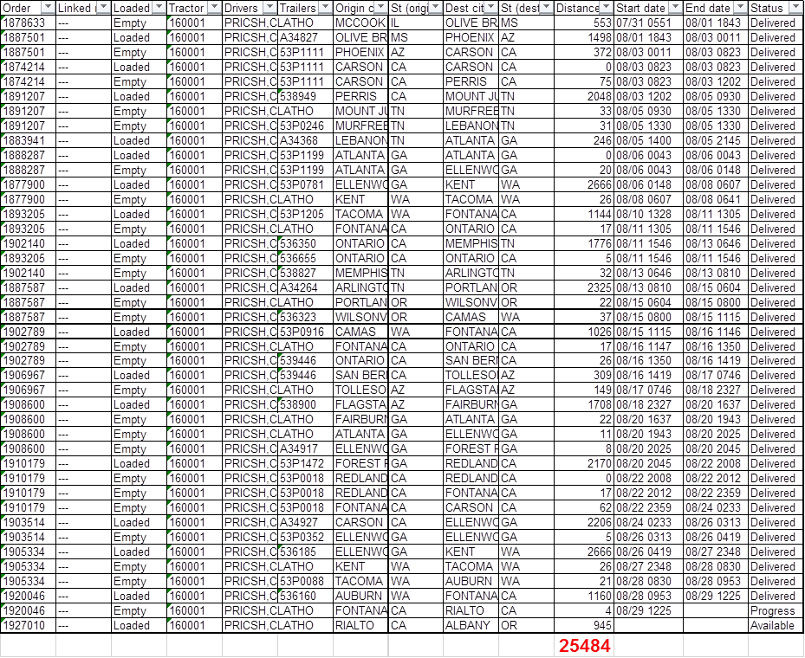Open the Distance column filter dropdown
Screen dimensions: 805x658
tap(607, 8)
